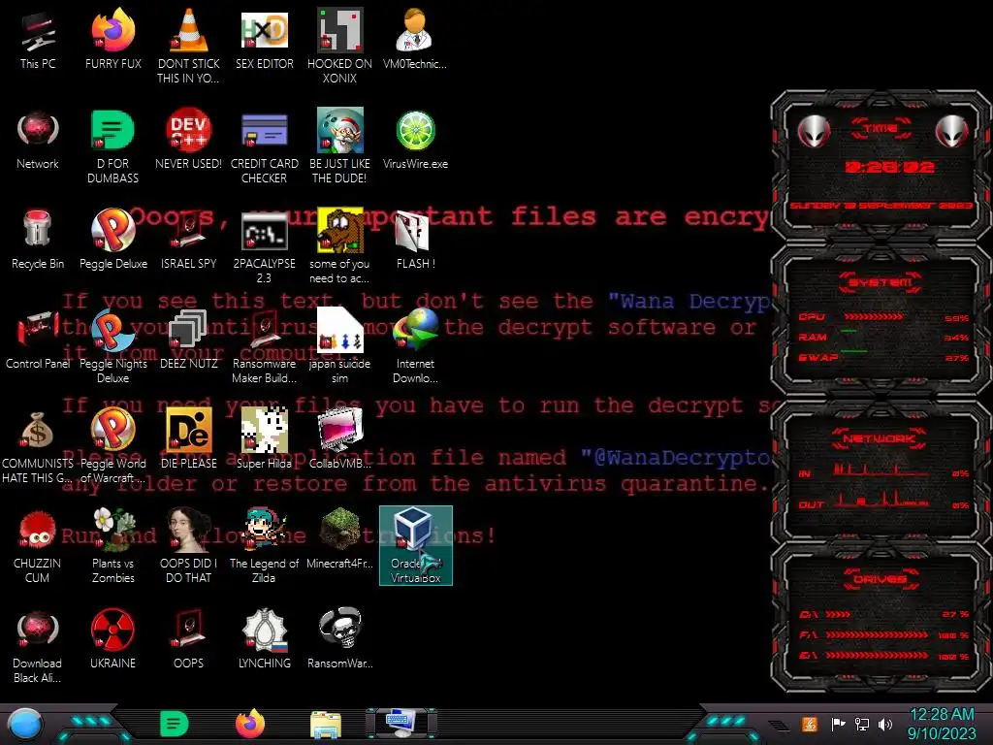Launch Peggle World of Warcraft shortcut
The height and width of the screenshot is (745, 993).
point(112,446)
